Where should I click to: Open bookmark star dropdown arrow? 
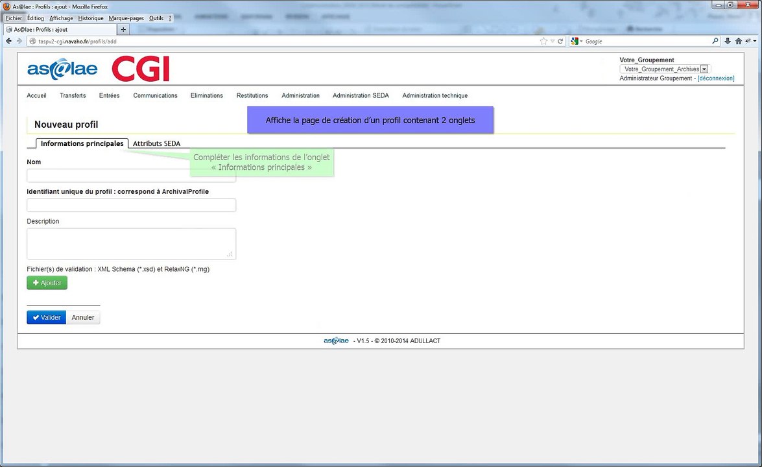tap(552, 42)
